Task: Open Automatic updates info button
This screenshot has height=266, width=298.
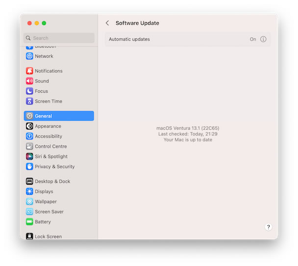Action: point(263,39)
